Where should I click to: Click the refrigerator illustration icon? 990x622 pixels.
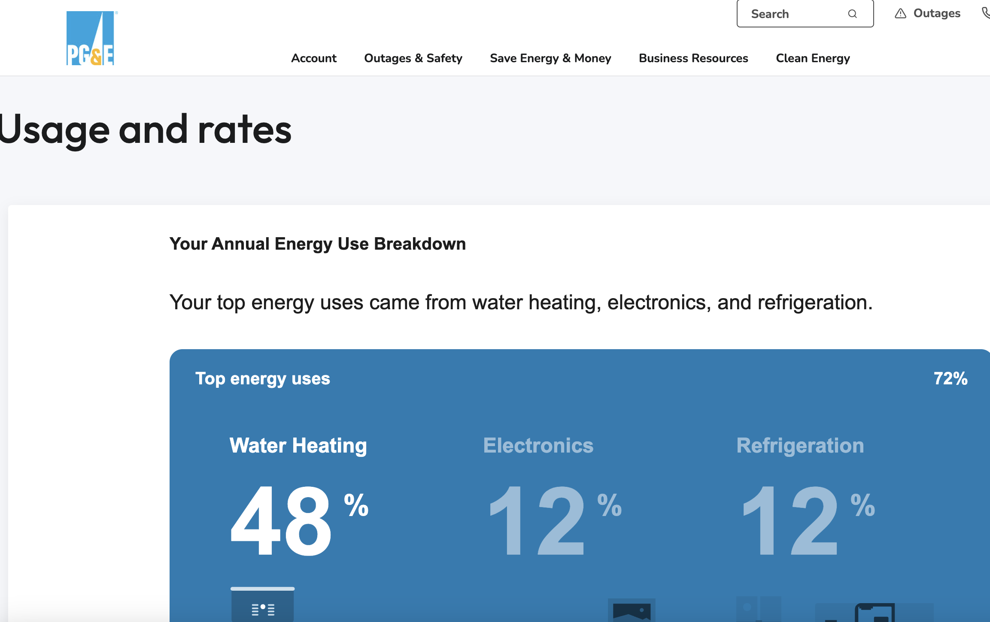(758, 609)
